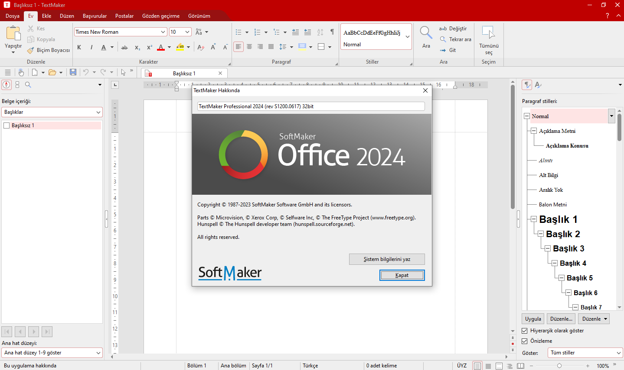Switch to the Başvurular ribbon tab

(95, 16)
